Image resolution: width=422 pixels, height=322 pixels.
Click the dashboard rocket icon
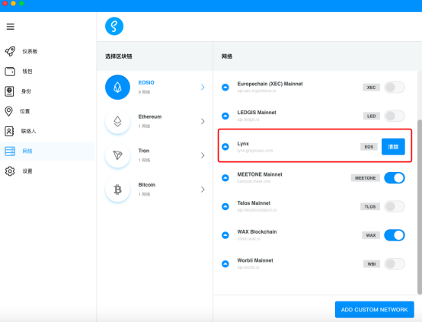pyautogui.click(x=10, y=51)
